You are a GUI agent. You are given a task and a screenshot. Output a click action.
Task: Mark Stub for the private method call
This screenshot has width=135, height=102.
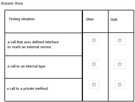pos(120,85)
